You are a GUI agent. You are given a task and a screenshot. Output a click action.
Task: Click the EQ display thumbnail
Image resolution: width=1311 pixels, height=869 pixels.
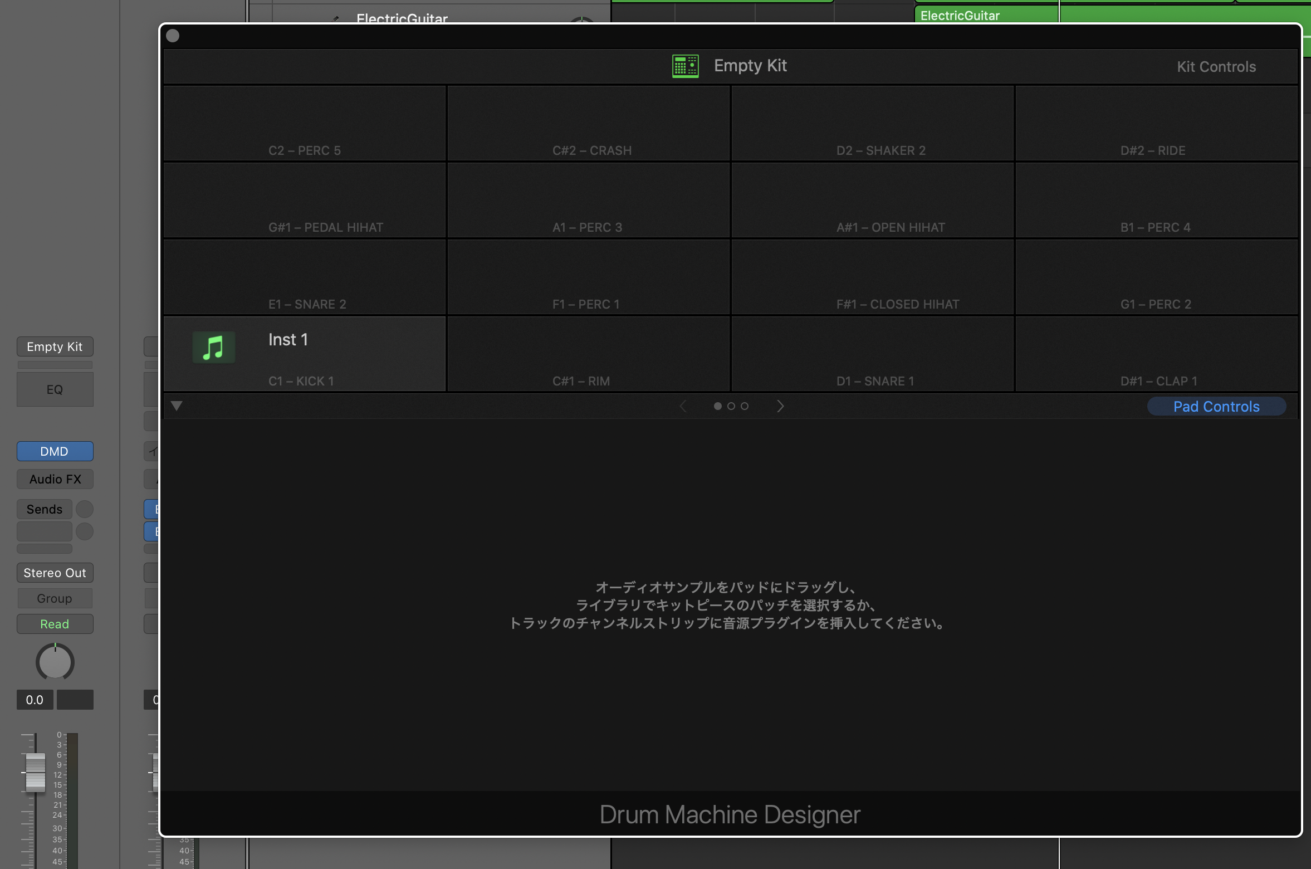coord(55,389)
